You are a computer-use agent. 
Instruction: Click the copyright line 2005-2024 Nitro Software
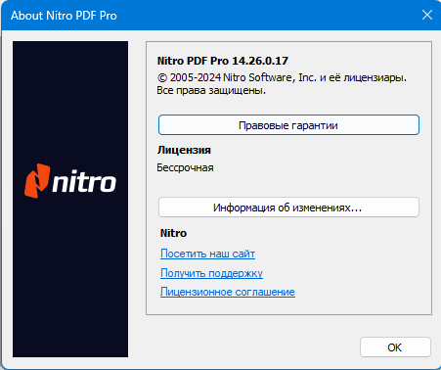point(282,77)
